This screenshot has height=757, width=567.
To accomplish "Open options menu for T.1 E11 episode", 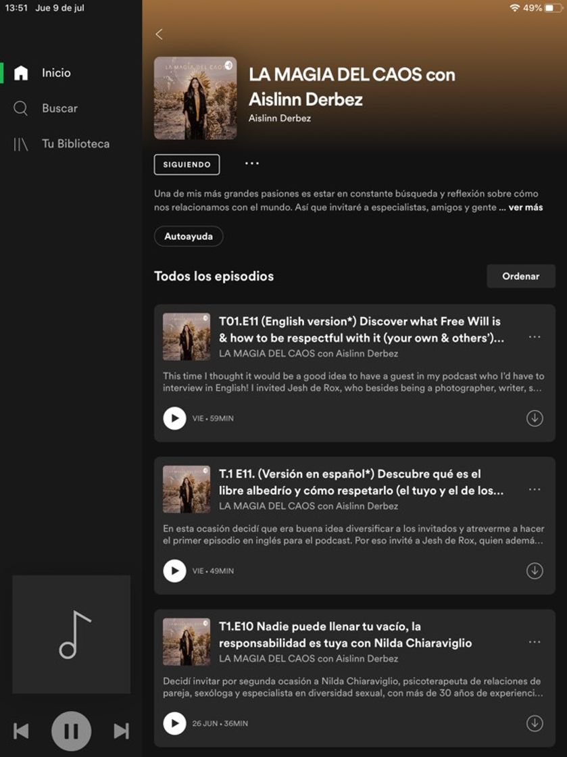I will click(x=535, y=489).
